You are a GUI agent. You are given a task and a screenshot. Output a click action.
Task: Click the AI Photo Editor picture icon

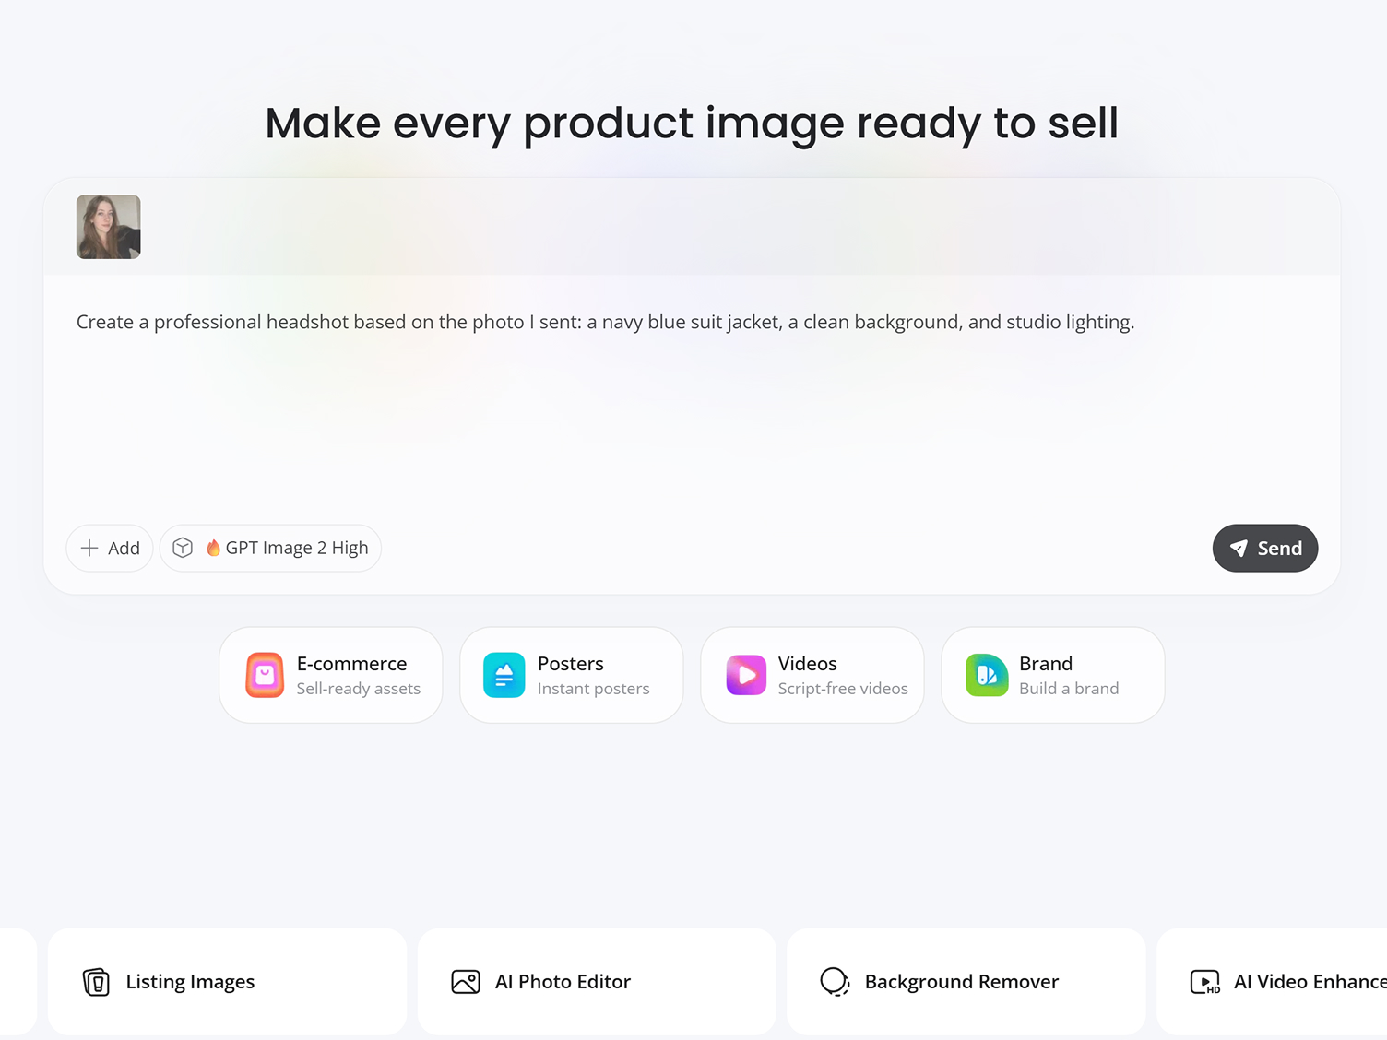[466, 982]
